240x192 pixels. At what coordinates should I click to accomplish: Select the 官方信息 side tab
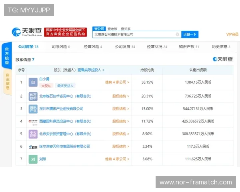click(7, 56)
